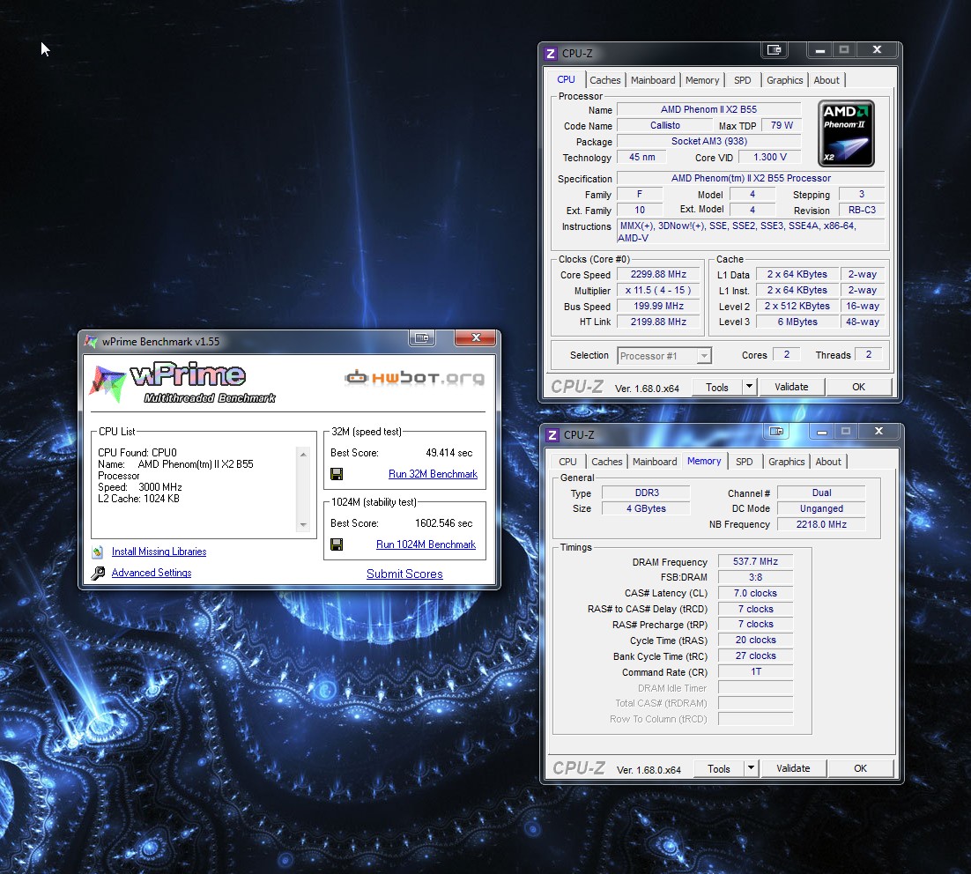971x874 pixels.
Task: Expand Tools dropdown arrow in bottom CPU-Z
Action: click(752, 768)
